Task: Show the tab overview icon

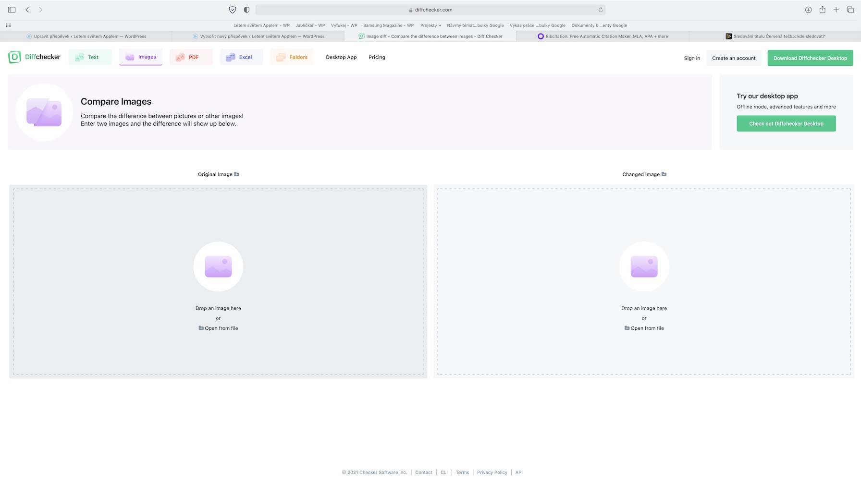Action: pos(850,10)
